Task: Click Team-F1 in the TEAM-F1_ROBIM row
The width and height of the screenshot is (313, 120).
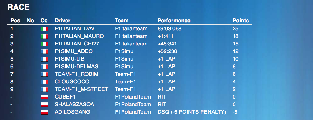Action: click(125, 74)
